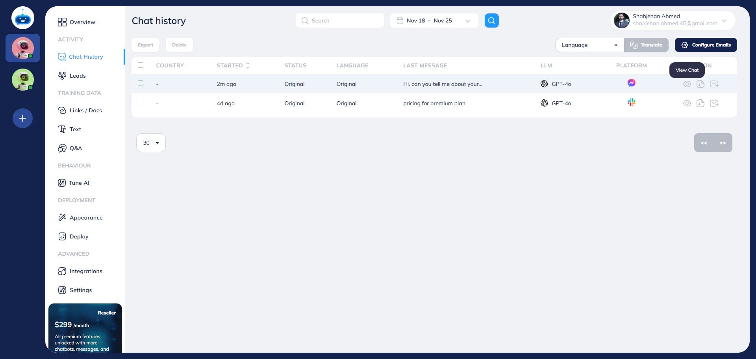The width and height of the screenshot is (756, 359).
Task: Select all chats using the header checkbox
Action: pos(141,65)
